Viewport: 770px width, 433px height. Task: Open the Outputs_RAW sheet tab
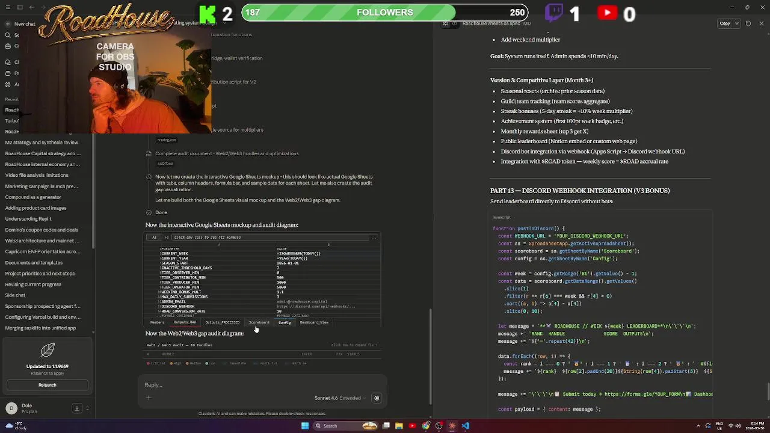pos(185,322)
